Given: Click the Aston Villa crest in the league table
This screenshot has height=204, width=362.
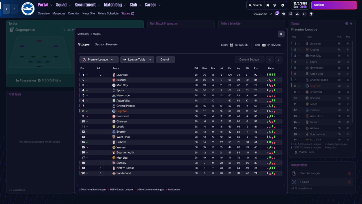Looking at the screenshot, I should [x=114, y=101].
